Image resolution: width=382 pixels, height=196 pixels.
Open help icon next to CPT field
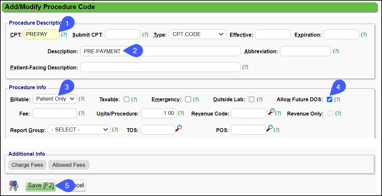64,34
